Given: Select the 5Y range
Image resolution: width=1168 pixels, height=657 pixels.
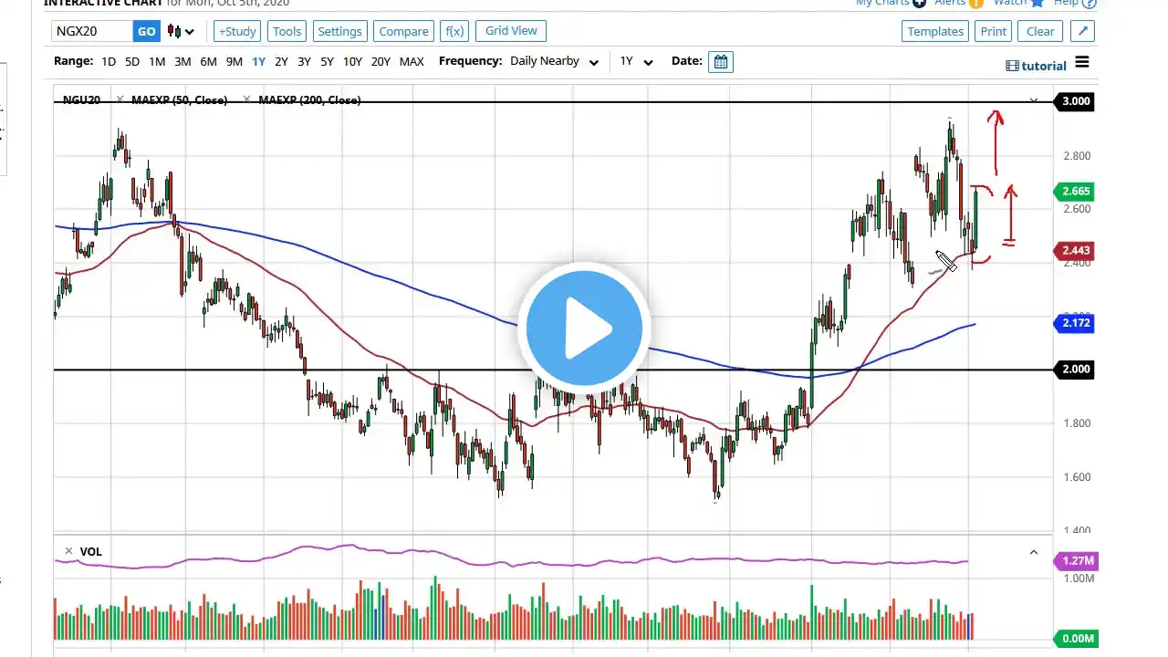Looking at the screenshot, I should pos(327,61).
